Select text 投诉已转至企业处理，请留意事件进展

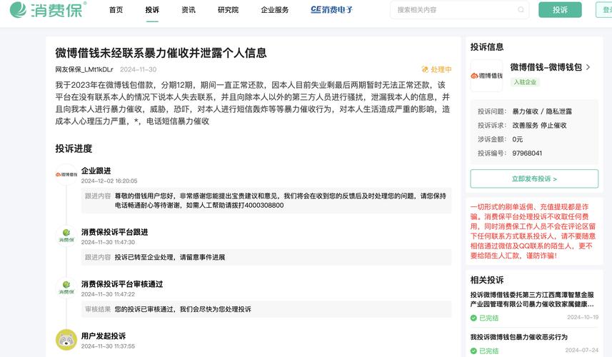pyautogui.click(x=169, y=257)
